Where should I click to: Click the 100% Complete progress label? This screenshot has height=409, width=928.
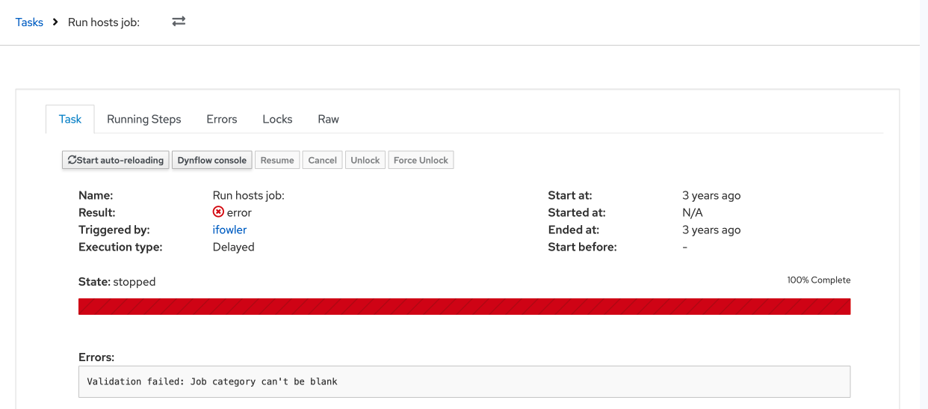tap(818, 280)
